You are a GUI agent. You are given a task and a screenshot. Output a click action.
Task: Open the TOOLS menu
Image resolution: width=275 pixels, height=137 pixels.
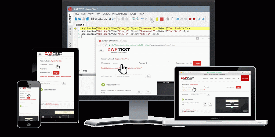click(133, 14)
